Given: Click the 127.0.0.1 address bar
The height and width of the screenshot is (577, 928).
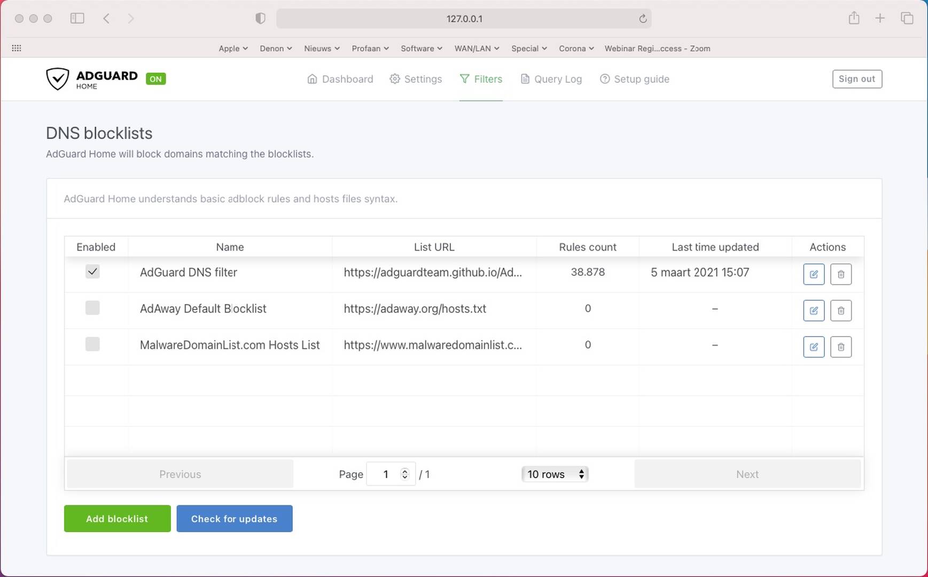Looking at the screenshot, I should (x=464, y=19).
